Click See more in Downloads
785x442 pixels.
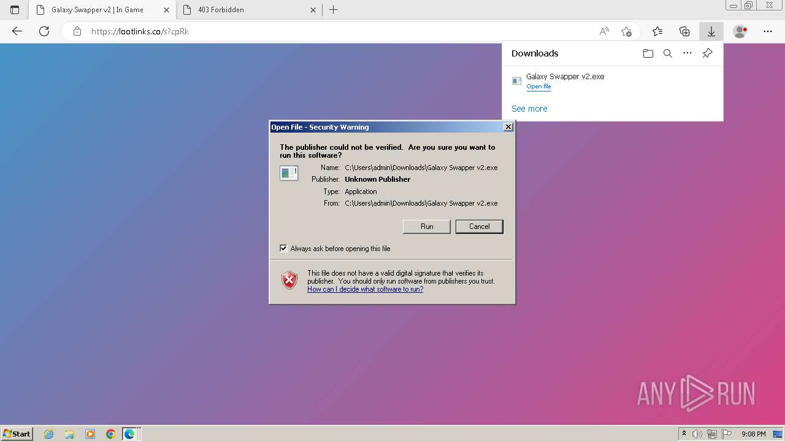click(529, 109)
